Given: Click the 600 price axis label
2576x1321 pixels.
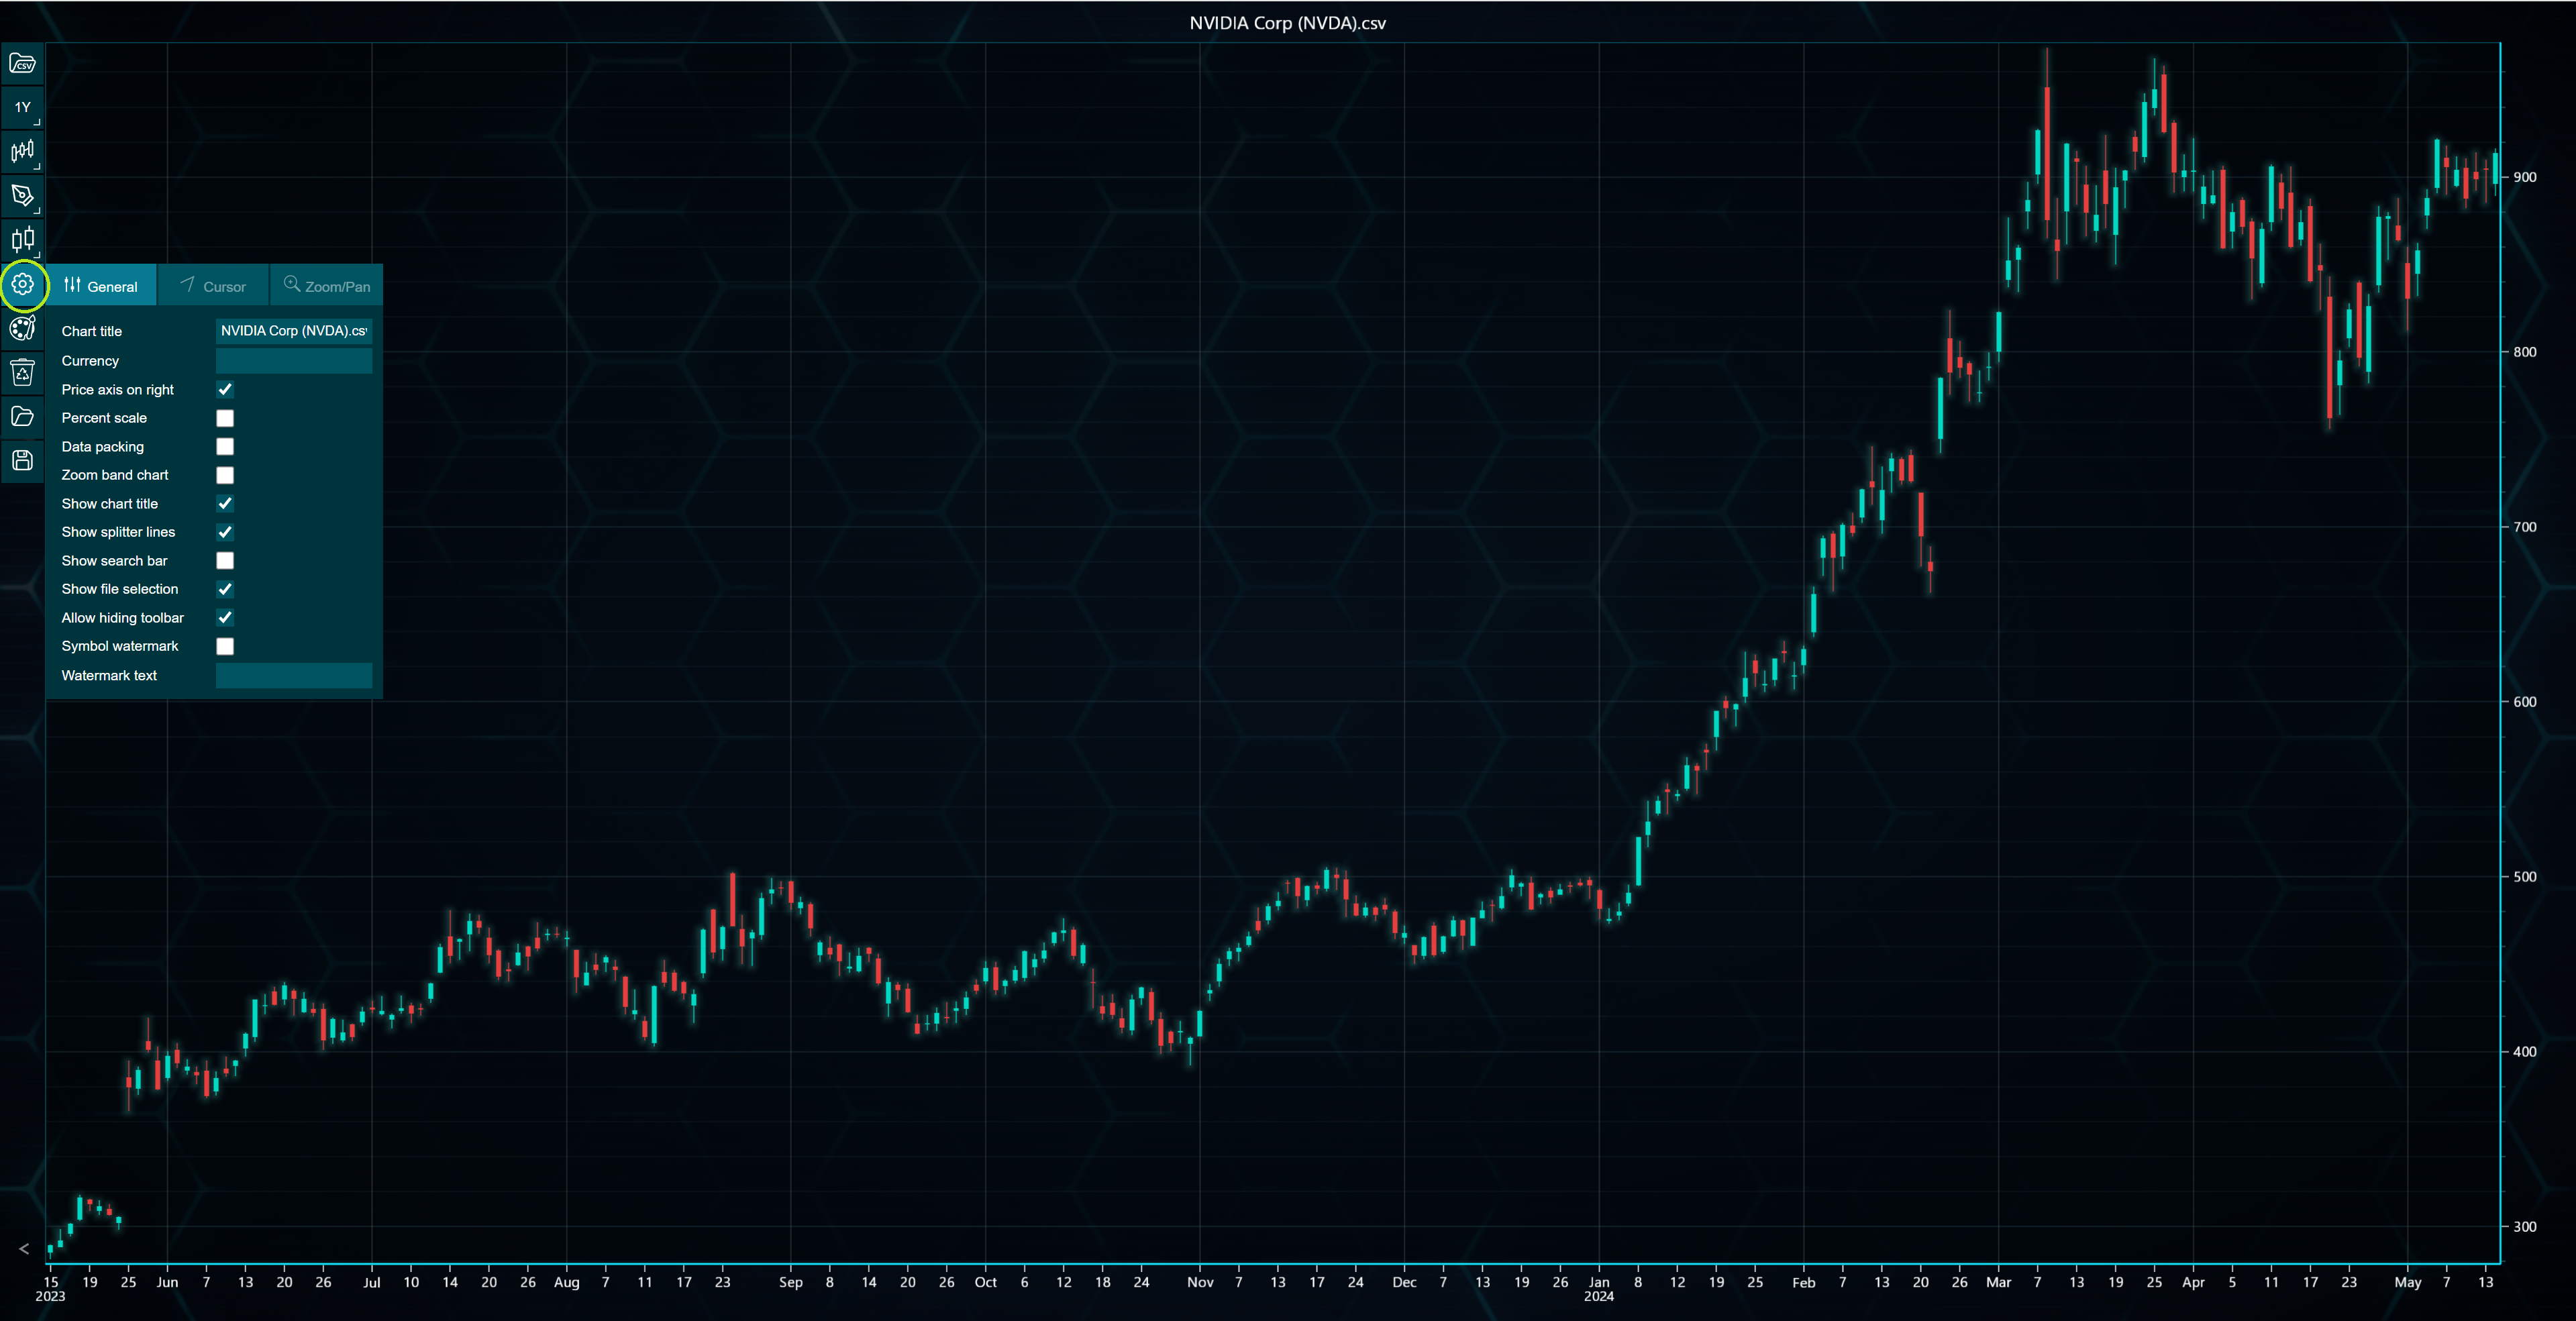Looking at the screenshot, I should (2525, 702).
